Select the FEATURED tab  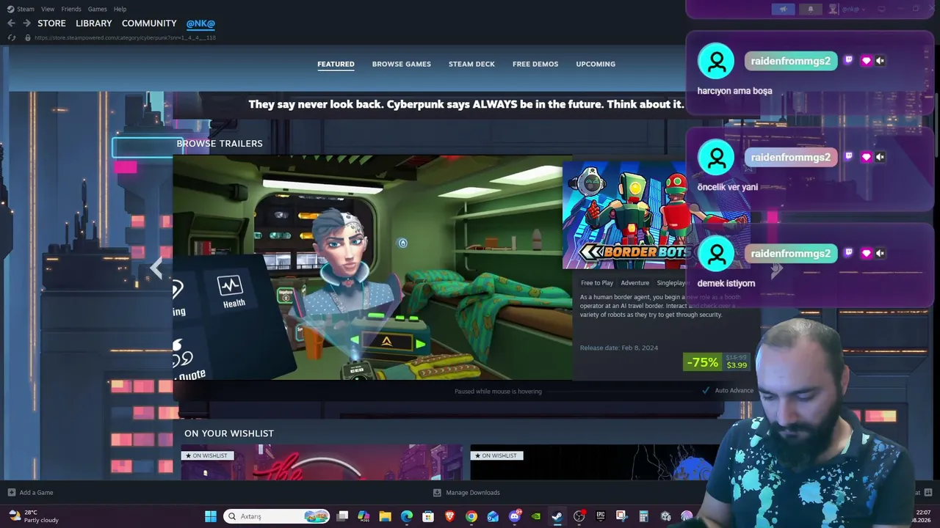pos(336,64)
